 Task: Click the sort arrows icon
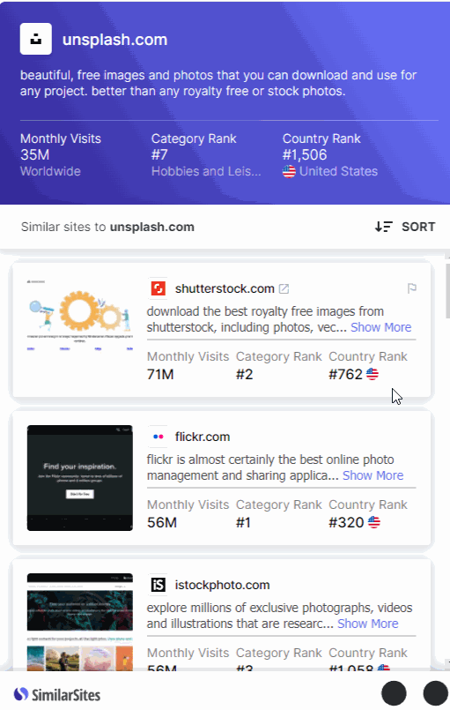pos(384,227)
